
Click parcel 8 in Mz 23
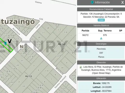45,82
